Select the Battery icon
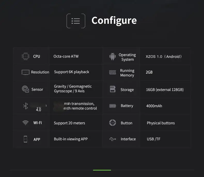Screen dimensions: 204x177 tap(113, 106)
